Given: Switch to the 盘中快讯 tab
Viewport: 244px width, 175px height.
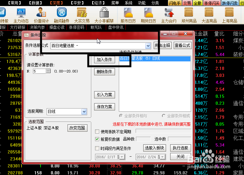Looking at the screenshot, I should coord(116,27).
